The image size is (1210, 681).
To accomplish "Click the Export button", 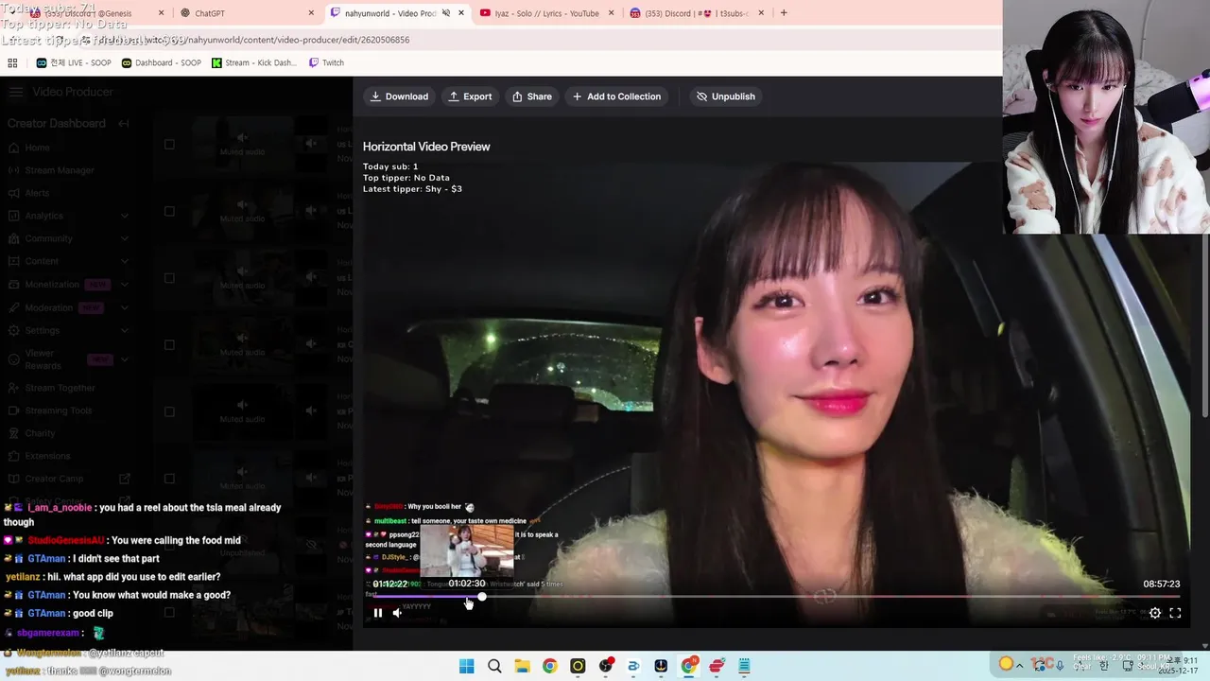I will tap(470, 96).
